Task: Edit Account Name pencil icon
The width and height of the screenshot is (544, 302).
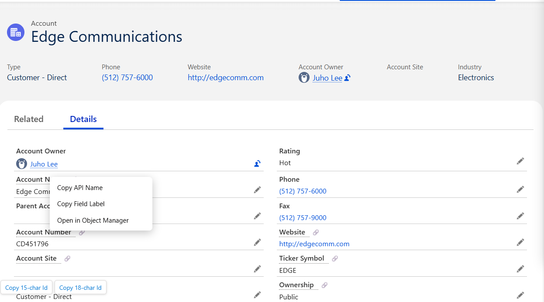Action: point(258,190)
